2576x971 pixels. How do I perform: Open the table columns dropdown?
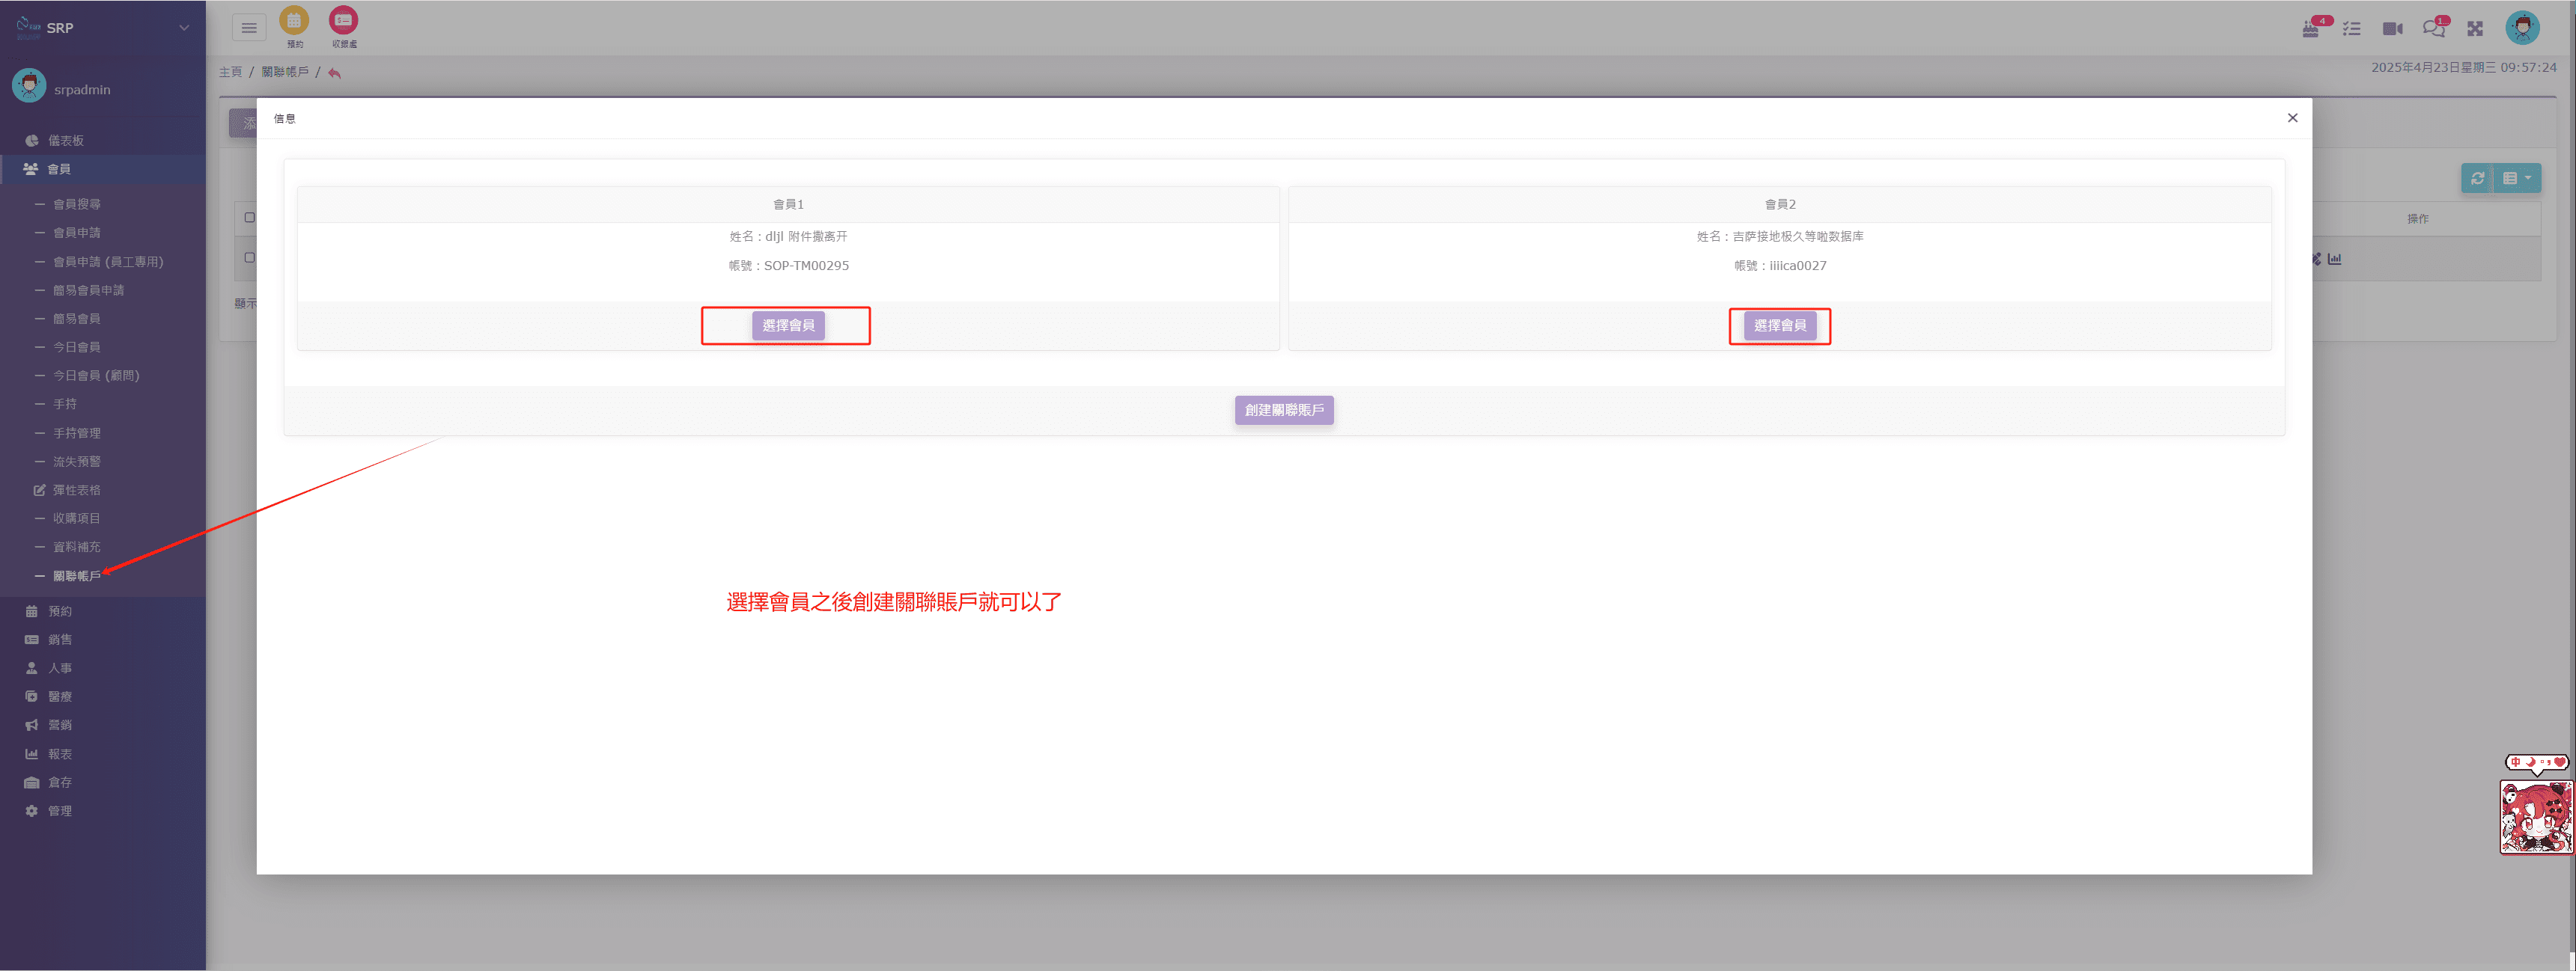pyautogui.click(x=2517, y=179)
